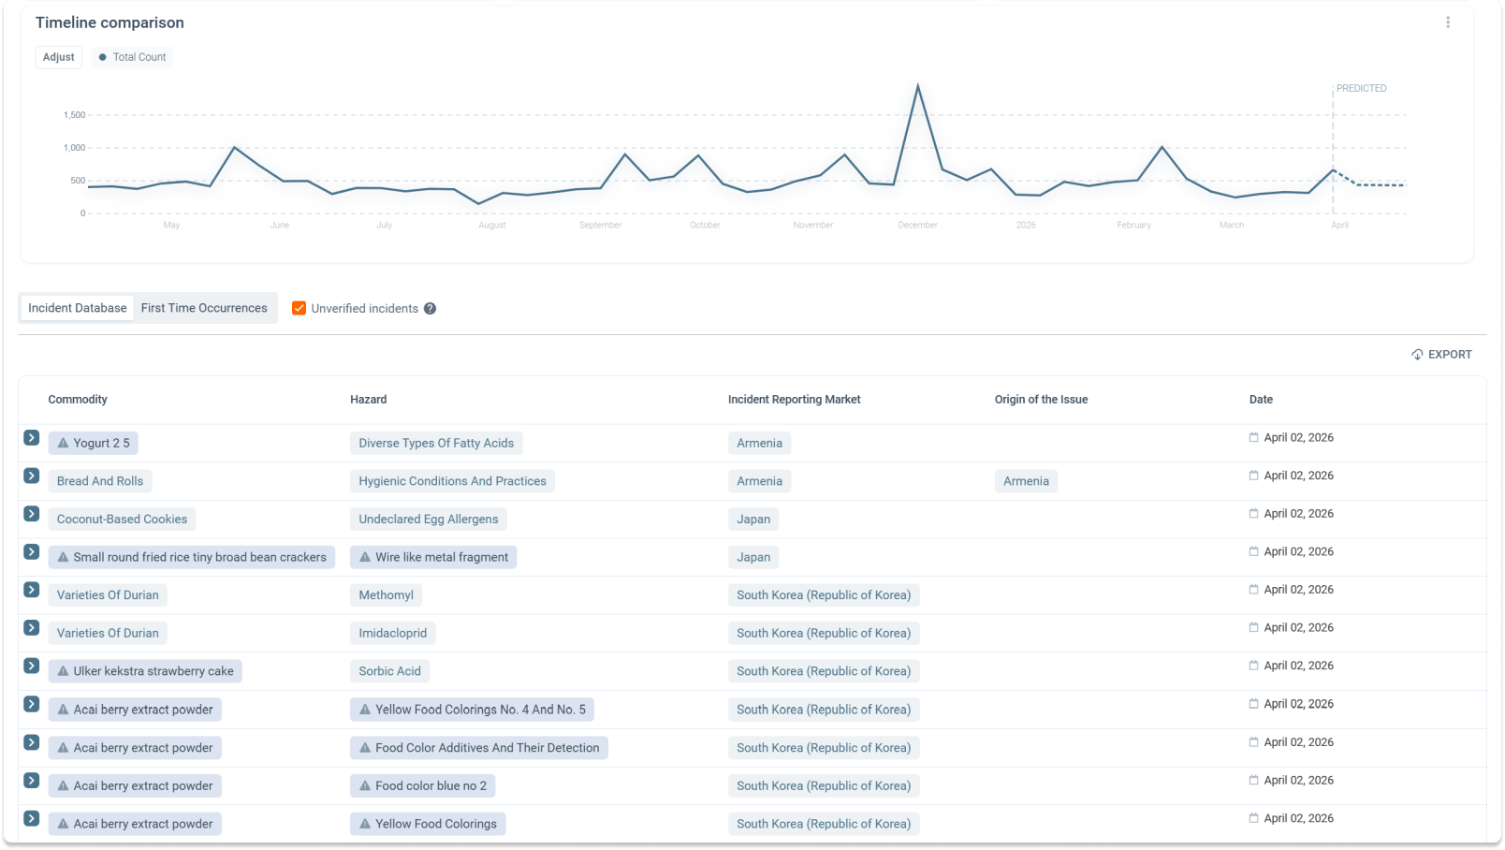Click warning icon on Ulker kekstra strawberry cake
This screenshot has width=1505, height=850.
click(63, 671)
